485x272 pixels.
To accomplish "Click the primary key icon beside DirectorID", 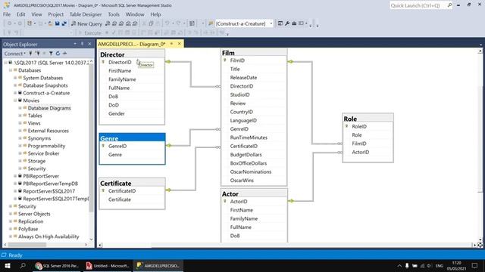I will click(x=103, y=62).
